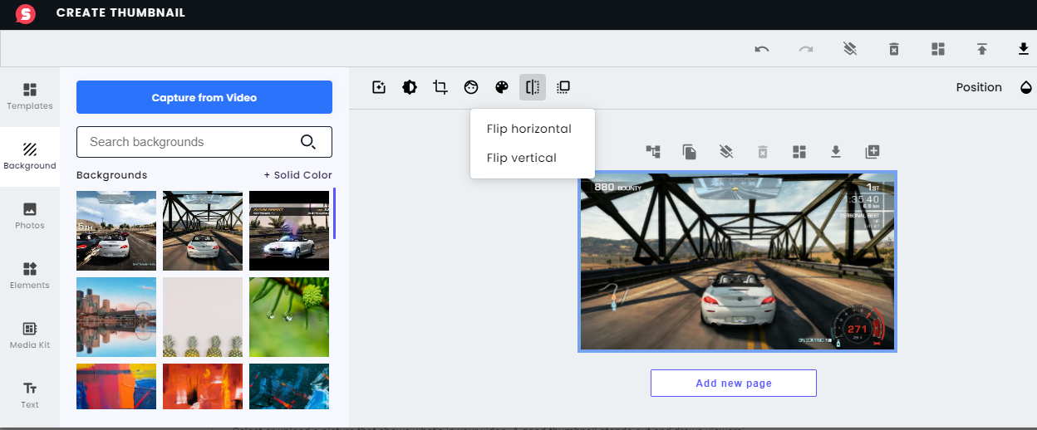Open the Text sidebar tab
Viewport: 1037px width, 430px height.
tap(30, 395)
